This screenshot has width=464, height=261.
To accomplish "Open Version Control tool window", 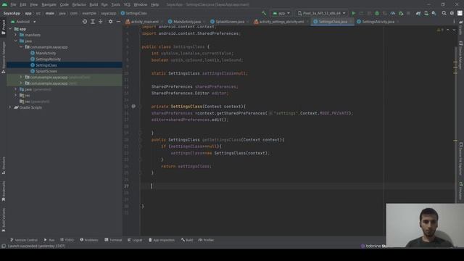I will [24, 240].
